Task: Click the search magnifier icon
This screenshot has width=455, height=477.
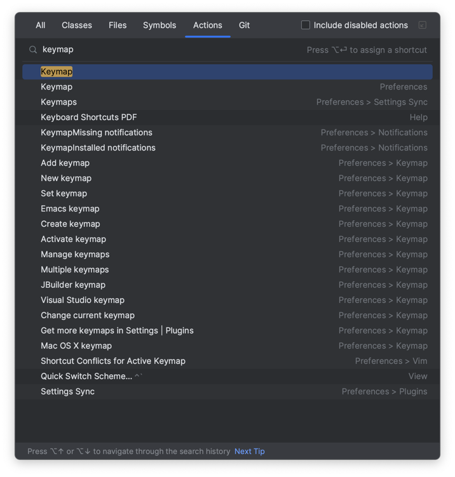Action: click(x=33, y=50)
